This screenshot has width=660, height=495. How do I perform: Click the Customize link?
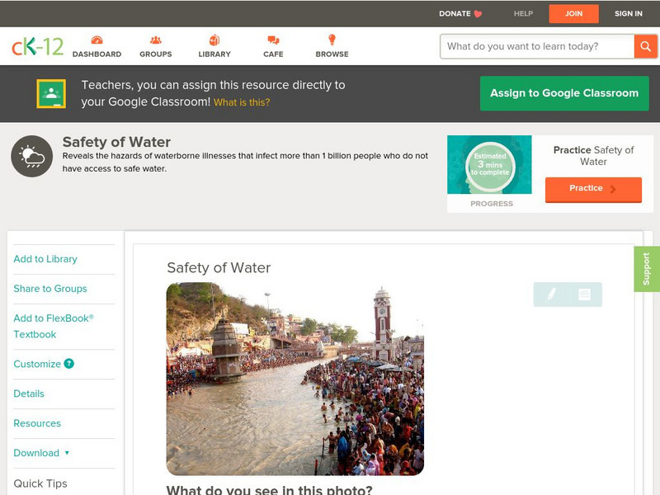37,364
